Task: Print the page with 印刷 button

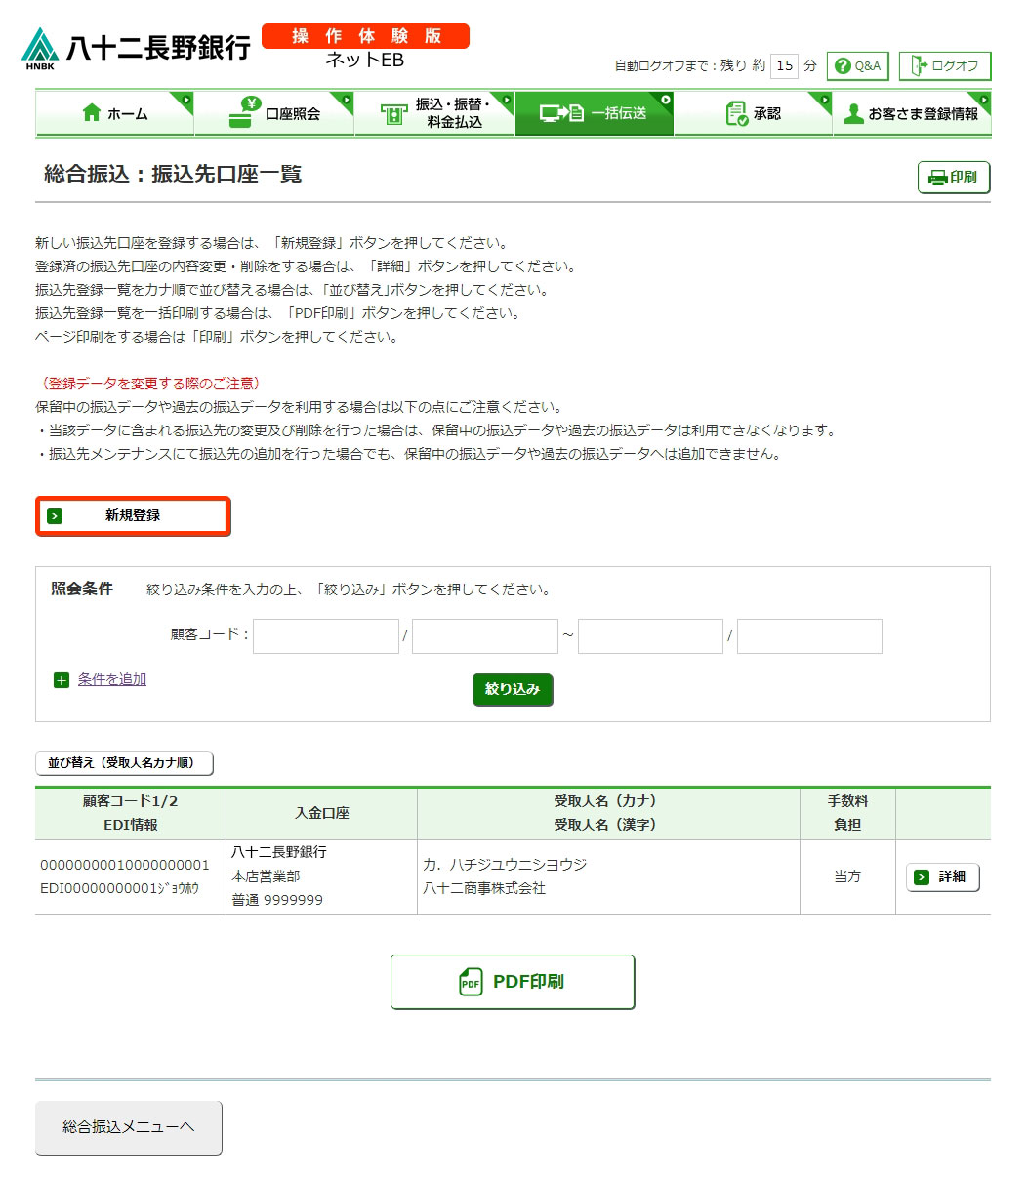Action: pos(953,178)
